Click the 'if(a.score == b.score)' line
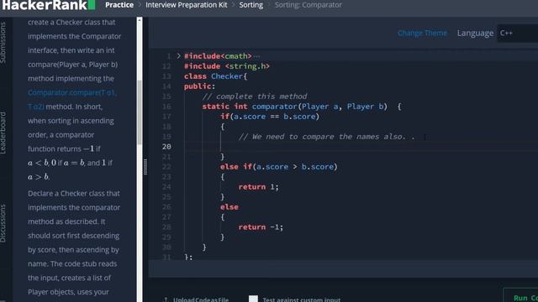 (x=270, y=117)
